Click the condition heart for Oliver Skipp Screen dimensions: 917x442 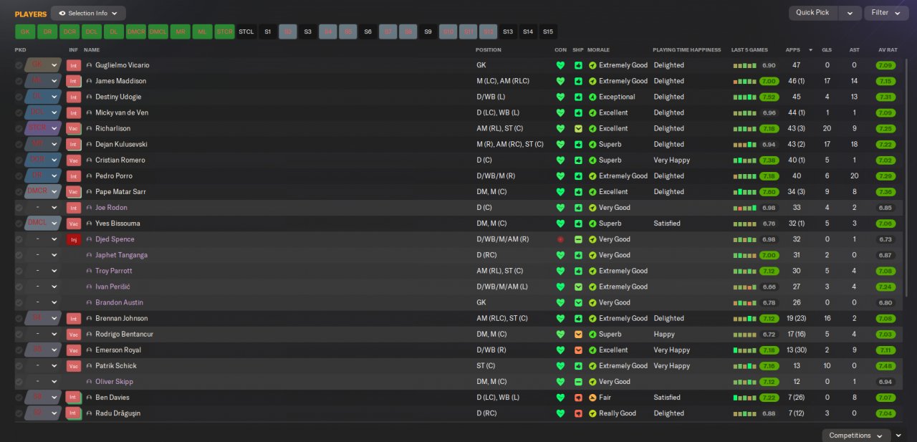[560, 382]
